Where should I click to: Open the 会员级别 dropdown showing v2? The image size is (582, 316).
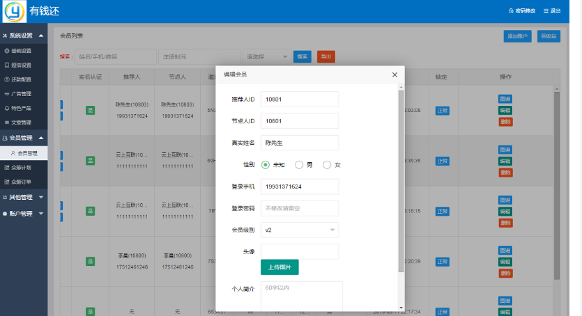pyautogui.click(x=299, y=230)
